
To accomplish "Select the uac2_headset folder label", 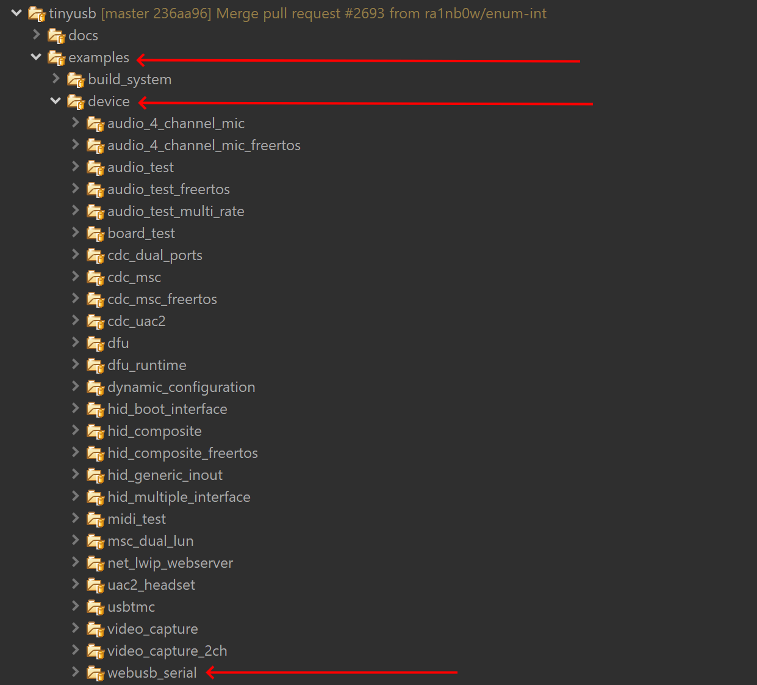I will (x=151, y=585).
